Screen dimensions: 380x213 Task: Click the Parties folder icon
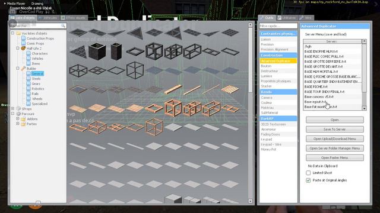click(23, 124)
